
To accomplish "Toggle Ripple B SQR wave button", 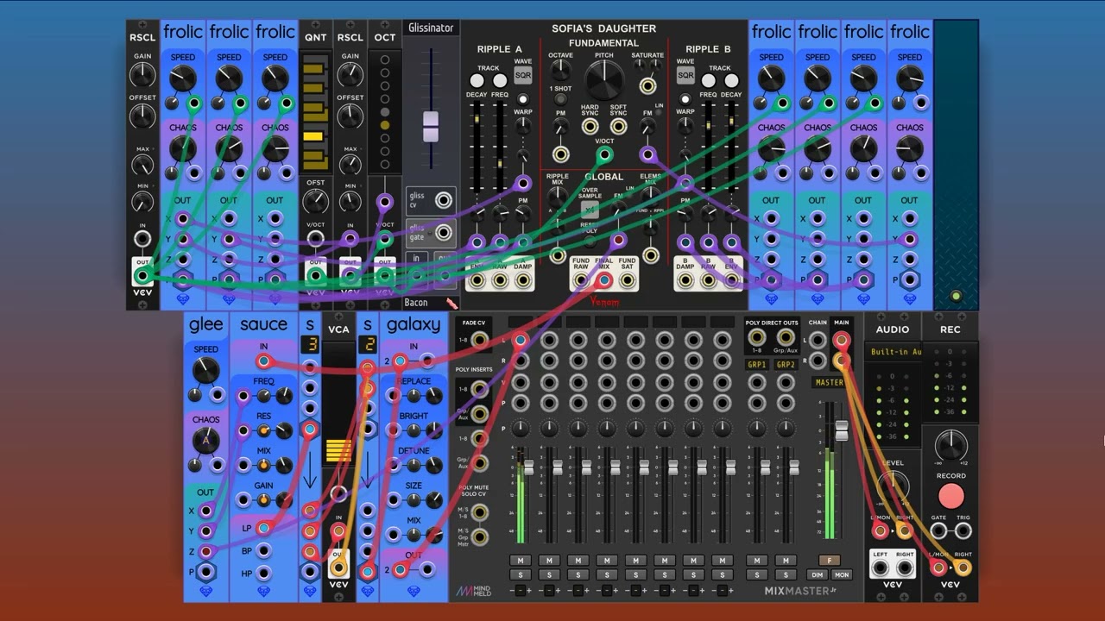I will [x=685, y=76].
